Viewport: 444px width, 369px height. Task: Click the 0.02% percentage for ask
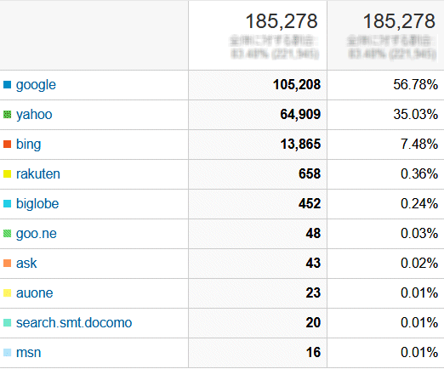[419, 264]
